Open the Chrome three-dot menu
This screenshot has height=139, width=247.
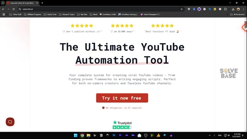[x=244, y=9]
